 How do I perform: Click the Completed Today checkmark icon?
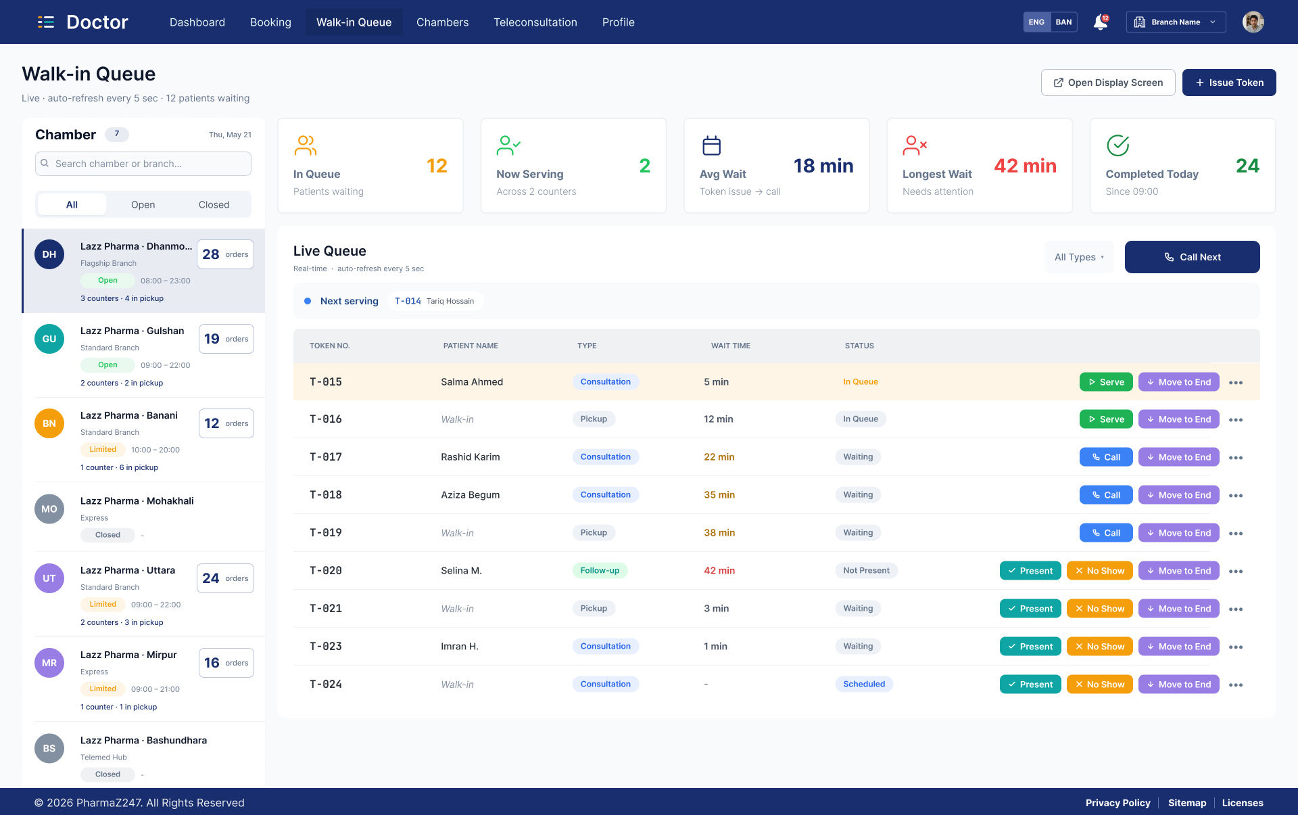[x=1117, y=145]
